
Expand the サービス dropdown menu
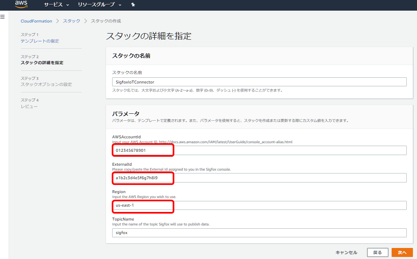[x=56, y=5]
